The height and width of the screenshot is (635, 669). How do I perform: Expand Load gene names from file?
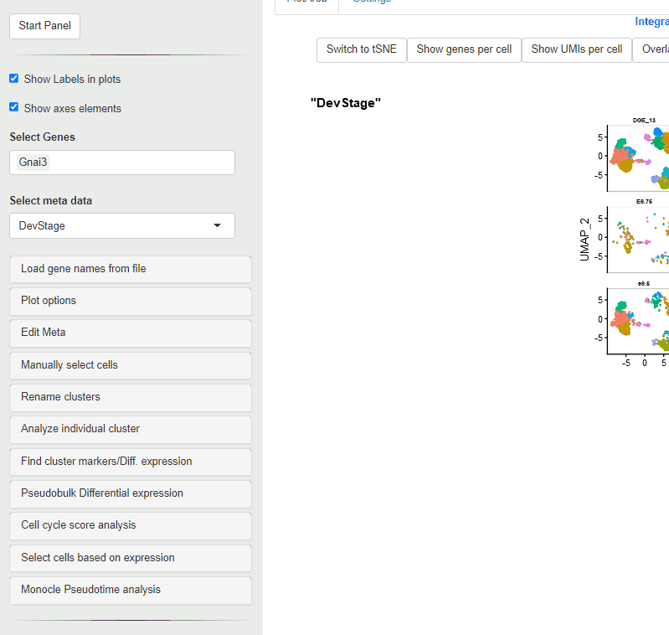click(x=130, y=269)
